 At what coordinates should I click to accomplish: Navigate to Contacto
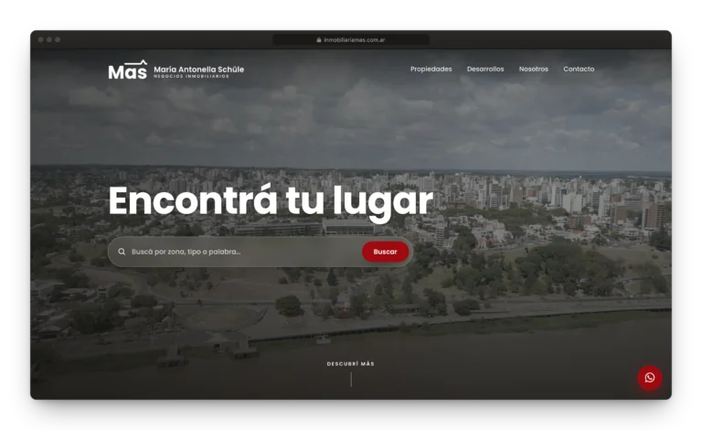point(579,69)
